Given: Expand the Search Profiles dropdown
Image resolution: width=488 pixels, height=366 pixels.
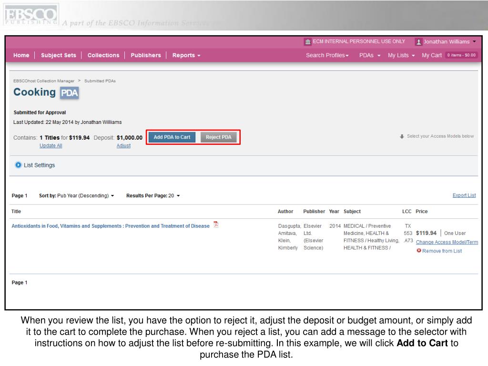Looking at the screenshot, I should 327,55.
